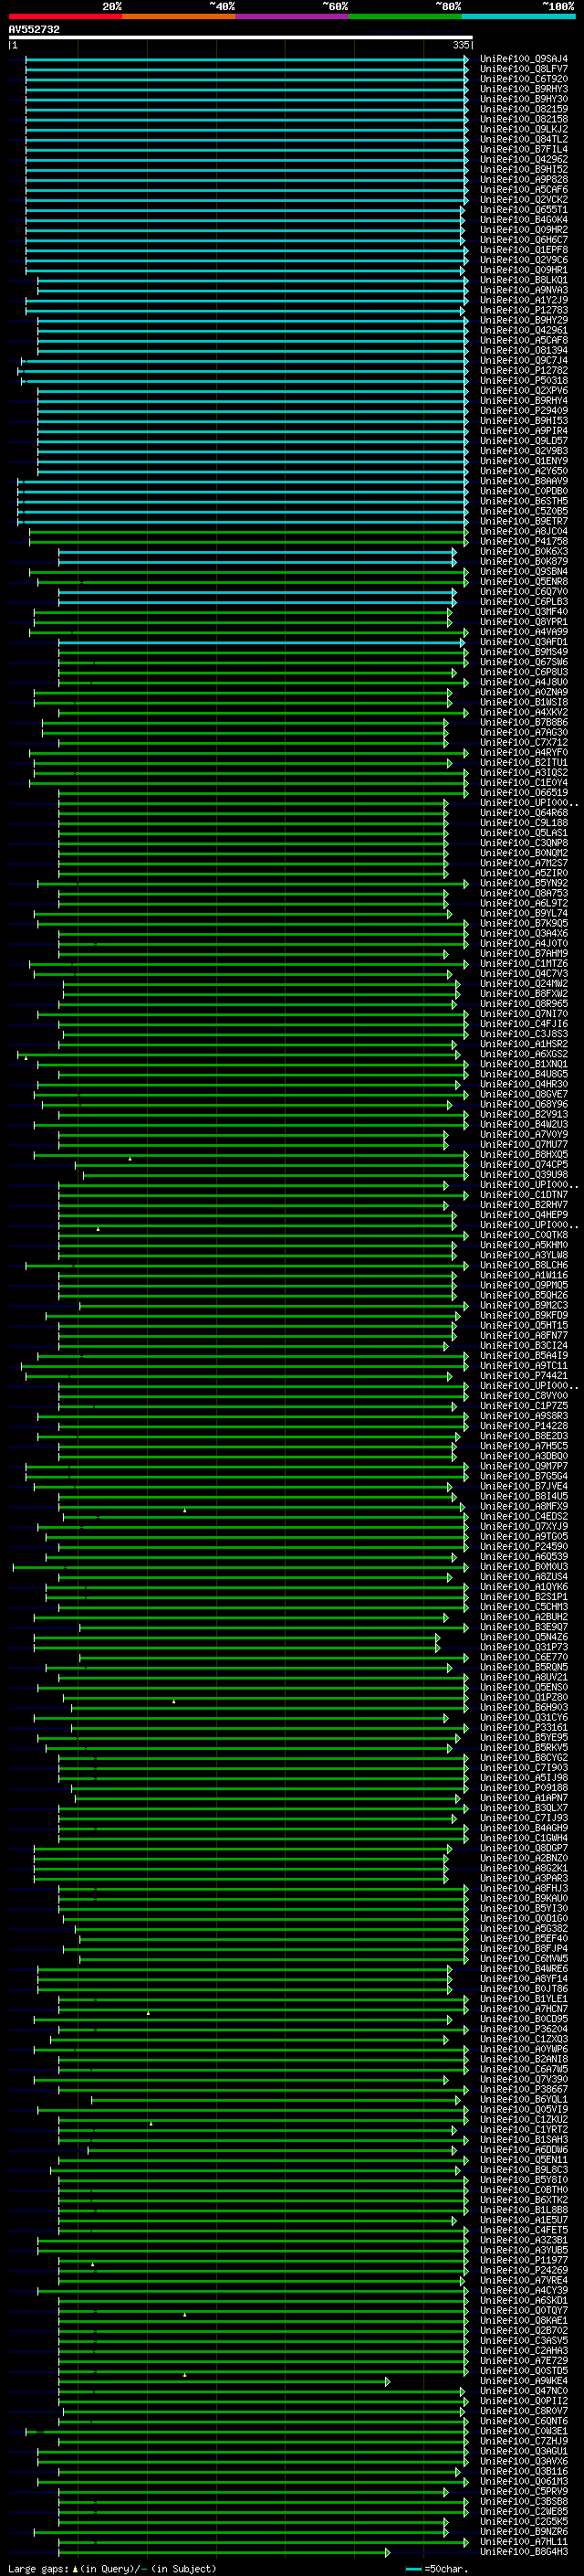Select the UniRef100_A7HL11 label
584x2576 pixels.
coord(524,2542)
